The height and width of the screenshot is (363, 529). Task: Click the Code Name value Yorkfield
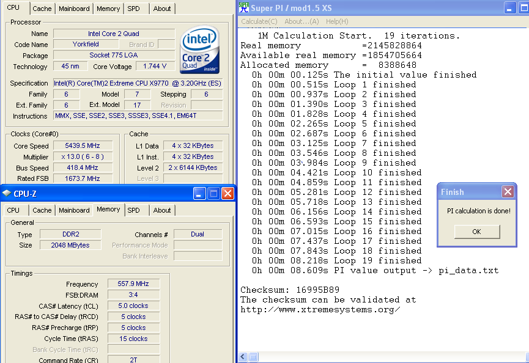[86, 44]
